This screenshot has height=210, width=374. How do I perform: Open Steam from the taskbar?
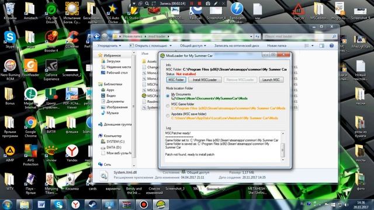point(92,205)
